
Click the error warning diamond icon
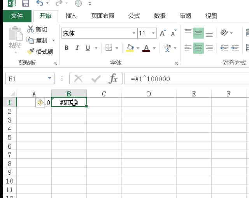(40, 103)
